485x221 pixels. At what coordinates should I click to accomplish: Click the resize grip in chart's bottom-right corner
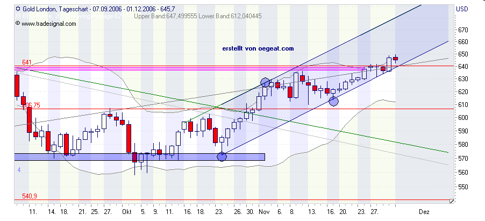coord(452,201)
